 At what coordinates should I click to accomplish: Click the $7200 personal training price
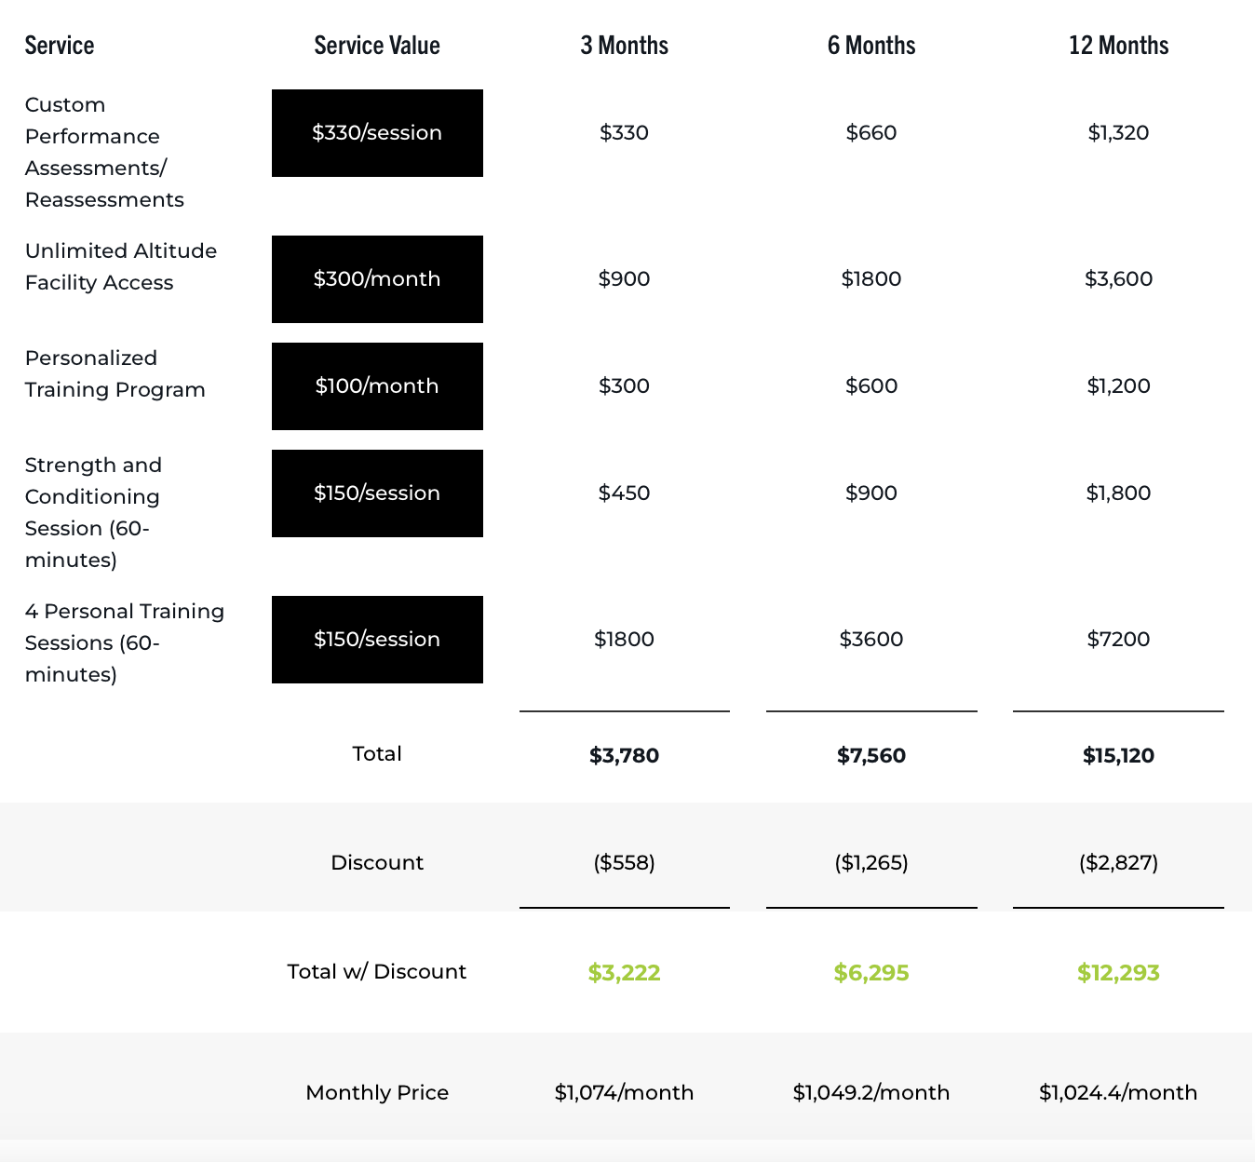[1118, 640]
